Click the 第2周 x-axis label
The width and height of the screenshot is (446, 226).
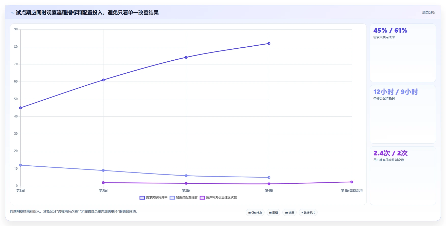[x=103, y=191]
